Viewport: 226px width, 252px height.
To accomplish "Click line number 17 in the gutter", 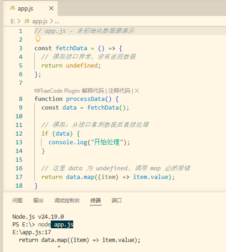I will [19, 177].
